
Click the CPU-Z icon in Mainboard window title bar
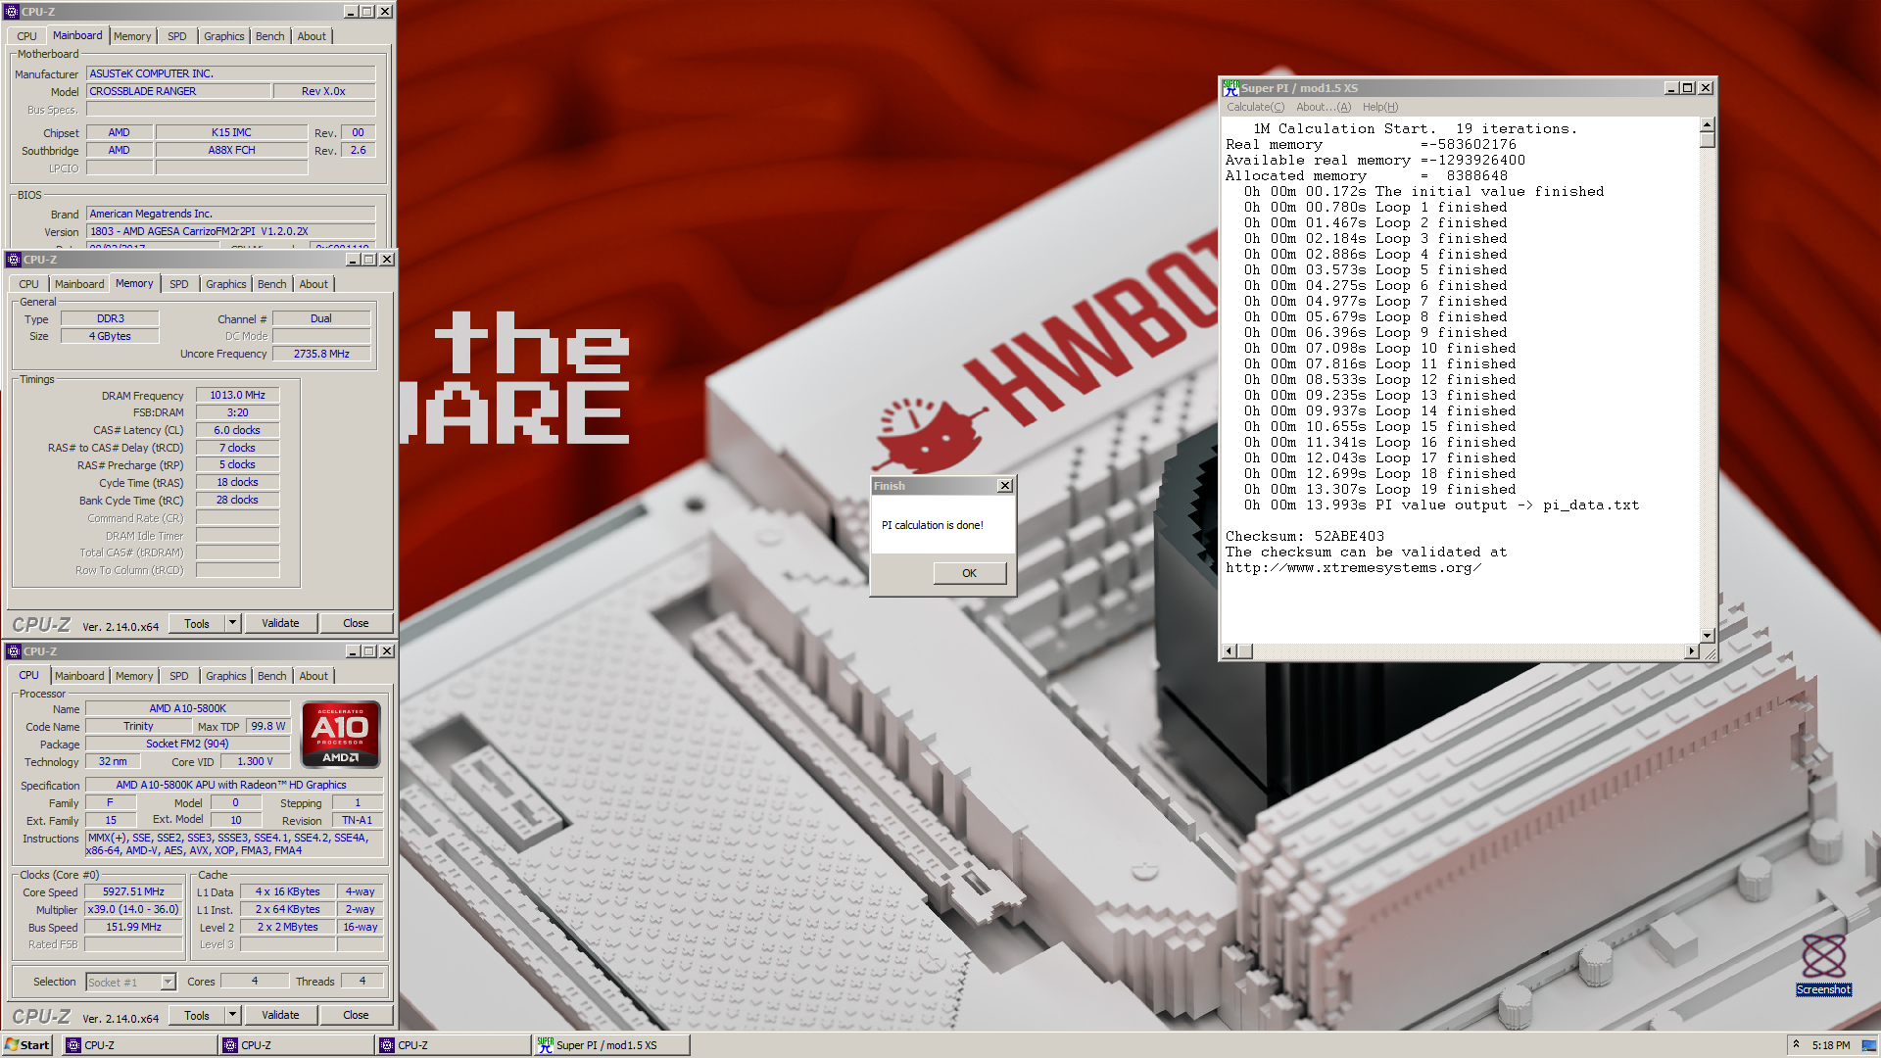coord(12,12)
